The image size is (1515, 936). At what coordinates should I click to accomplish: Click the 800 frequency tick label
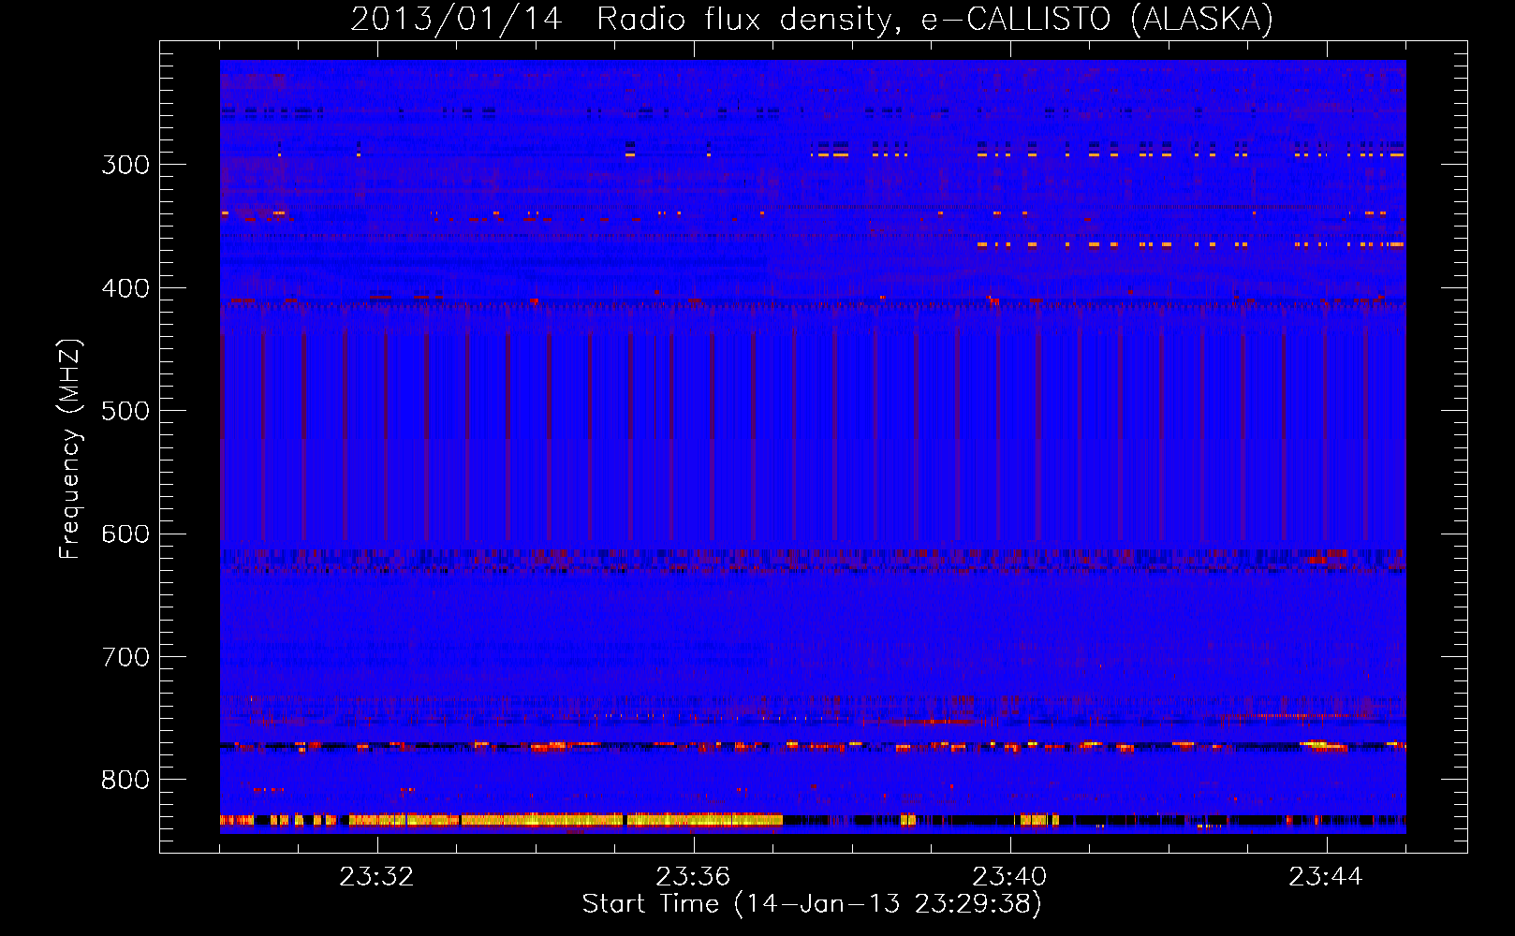pos(125,780)
